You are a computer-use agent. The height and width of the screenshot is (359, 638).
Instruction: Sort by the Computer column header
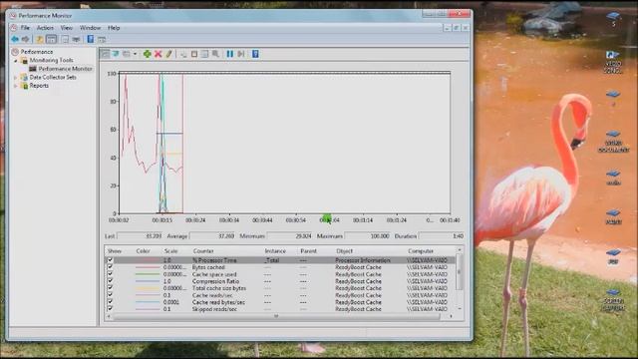click(421, 251)
